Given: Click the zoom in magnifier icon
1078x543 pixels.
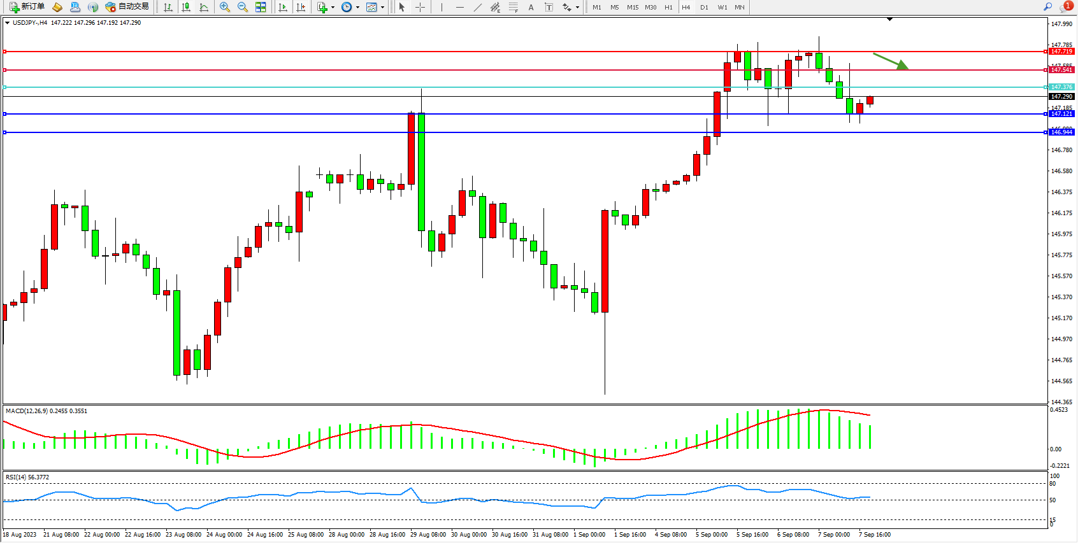Looking at the screenshot, I should point(224,7).
